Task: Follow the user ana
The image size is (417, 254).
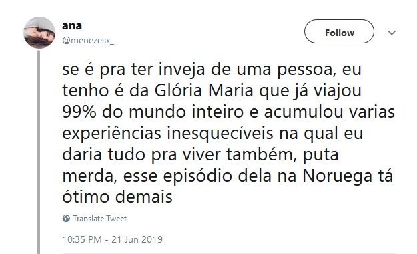Action: click(x=339, y=31)
